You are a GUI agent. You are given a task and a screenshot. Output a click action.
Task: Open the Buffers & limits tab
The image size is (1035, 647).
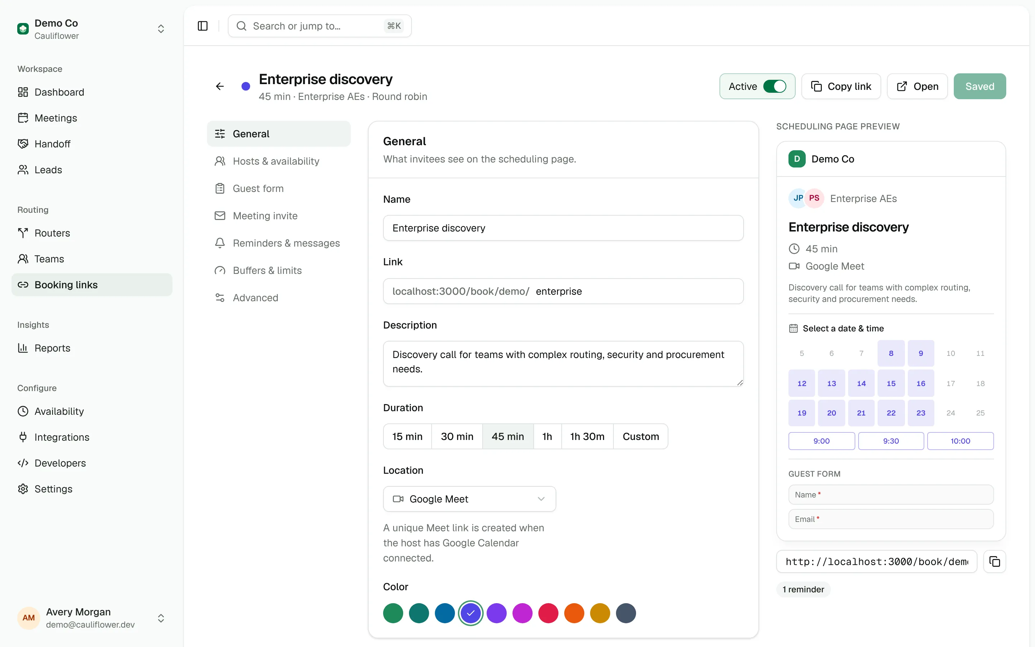pyautogui.click(x=279, y=270)
